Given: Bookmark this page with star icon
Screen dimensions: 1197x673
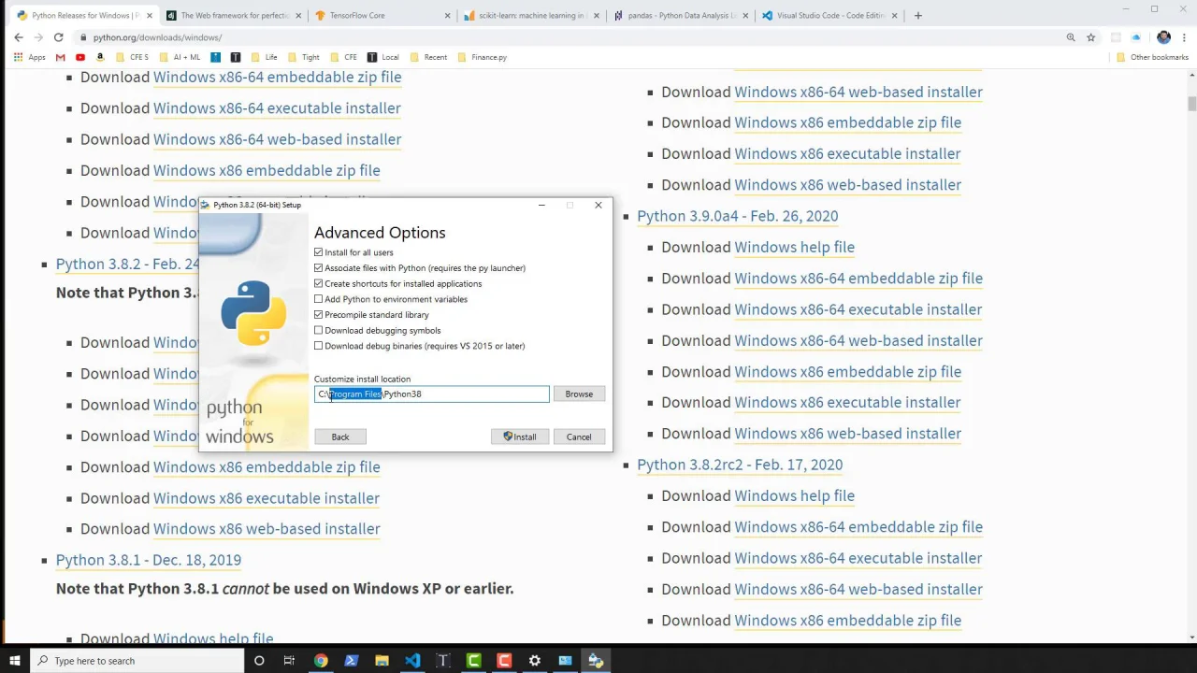Looking at the screenshot, I should [1090, 37].
